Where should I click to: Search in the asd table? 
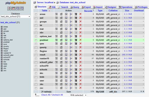click(x=66, y=18)
